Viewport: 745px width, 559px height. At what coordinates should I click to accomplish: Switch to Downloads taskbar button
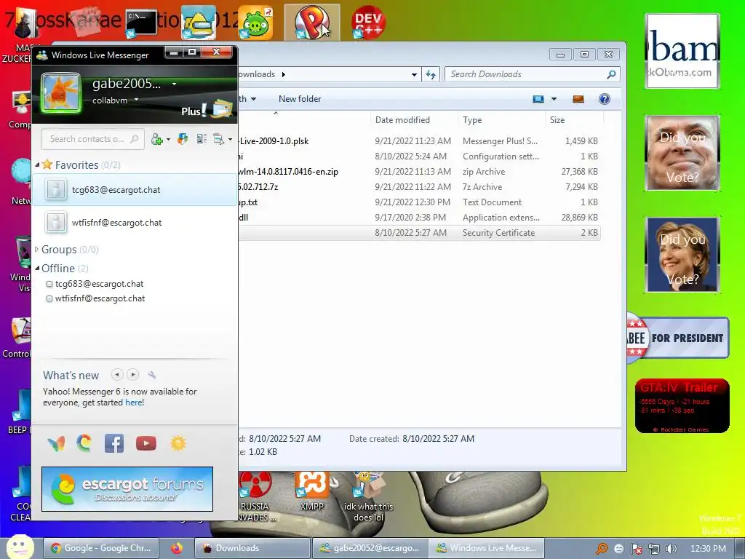(252, 548)
